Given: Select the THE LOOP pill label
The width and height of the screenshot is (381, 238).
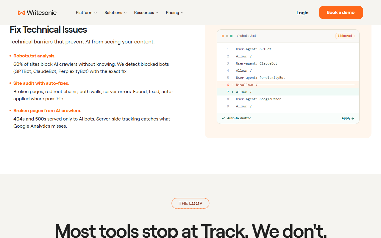Looking at the screenshot, I should (x=190, y=203).
